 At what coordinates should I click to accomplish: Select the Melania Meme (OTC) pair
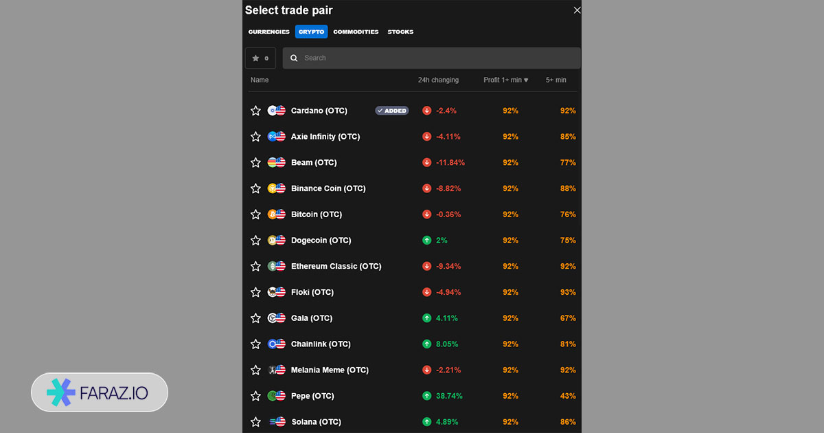pos(330,370)
